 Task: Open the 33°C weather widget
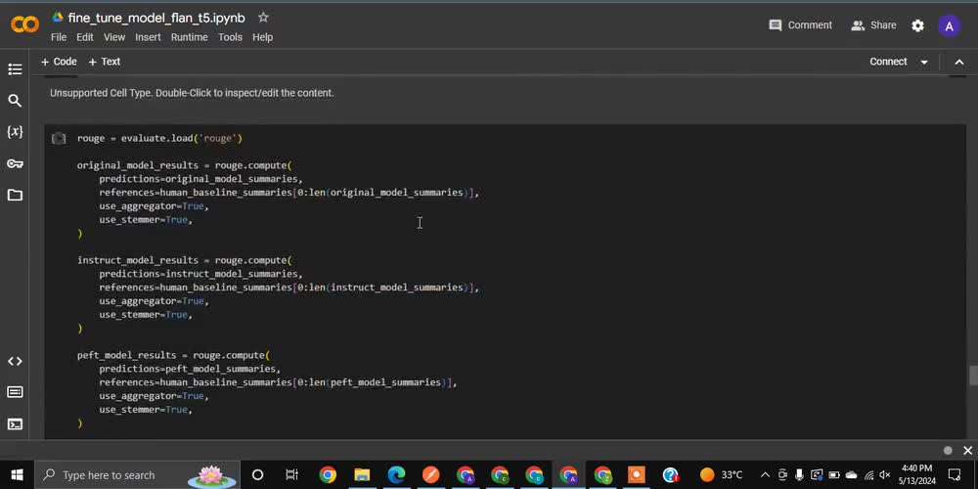[722, 475]
